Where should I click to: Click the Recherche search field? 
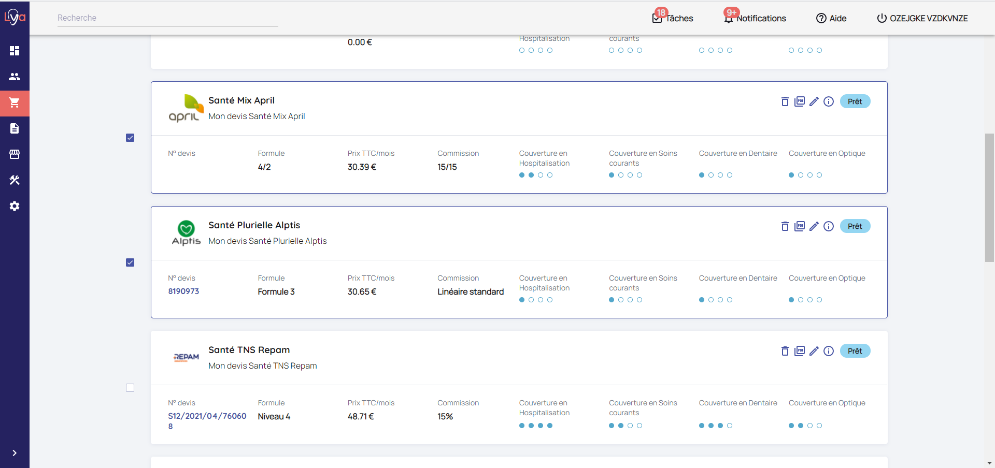tap(167, 18)
